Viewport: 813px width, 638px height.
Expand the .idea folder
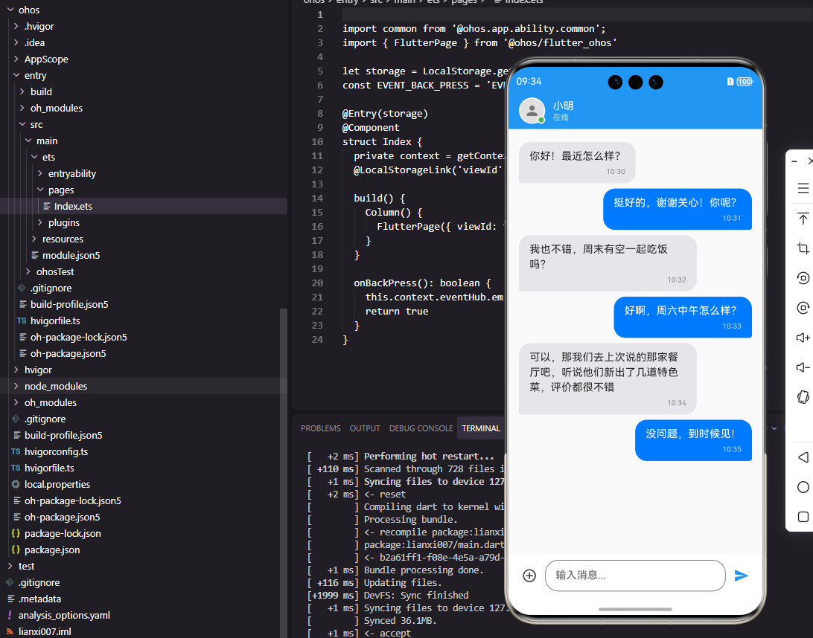(x=16, y=42)
